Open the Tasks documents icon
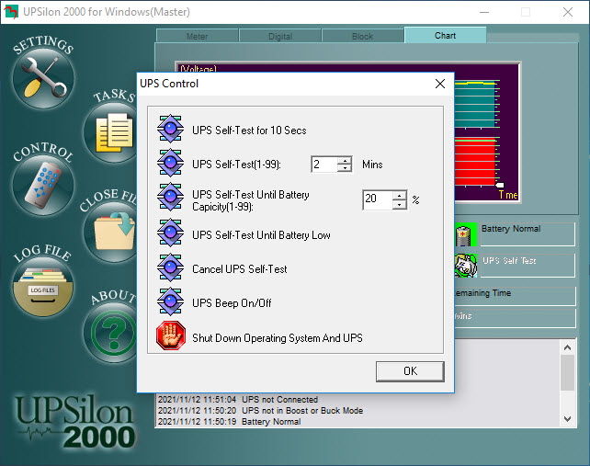 [110, 132]
